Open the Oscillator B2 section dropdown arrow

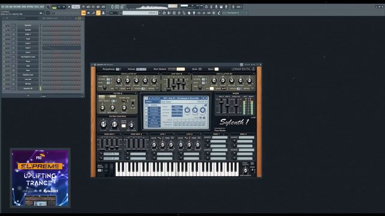click(x=254, y=74)
